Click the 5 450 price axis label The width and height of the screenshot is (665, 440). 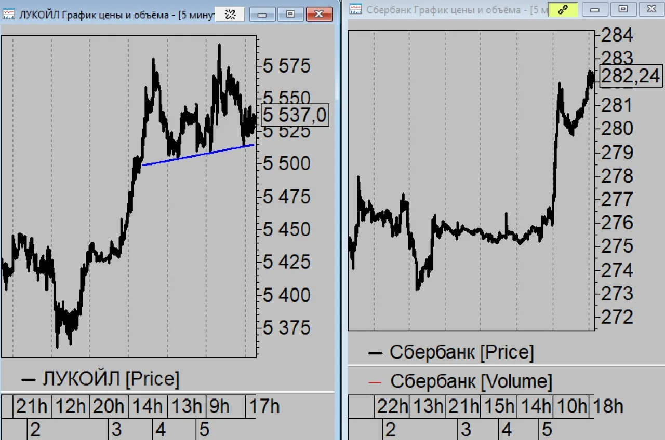click(287, 229)
